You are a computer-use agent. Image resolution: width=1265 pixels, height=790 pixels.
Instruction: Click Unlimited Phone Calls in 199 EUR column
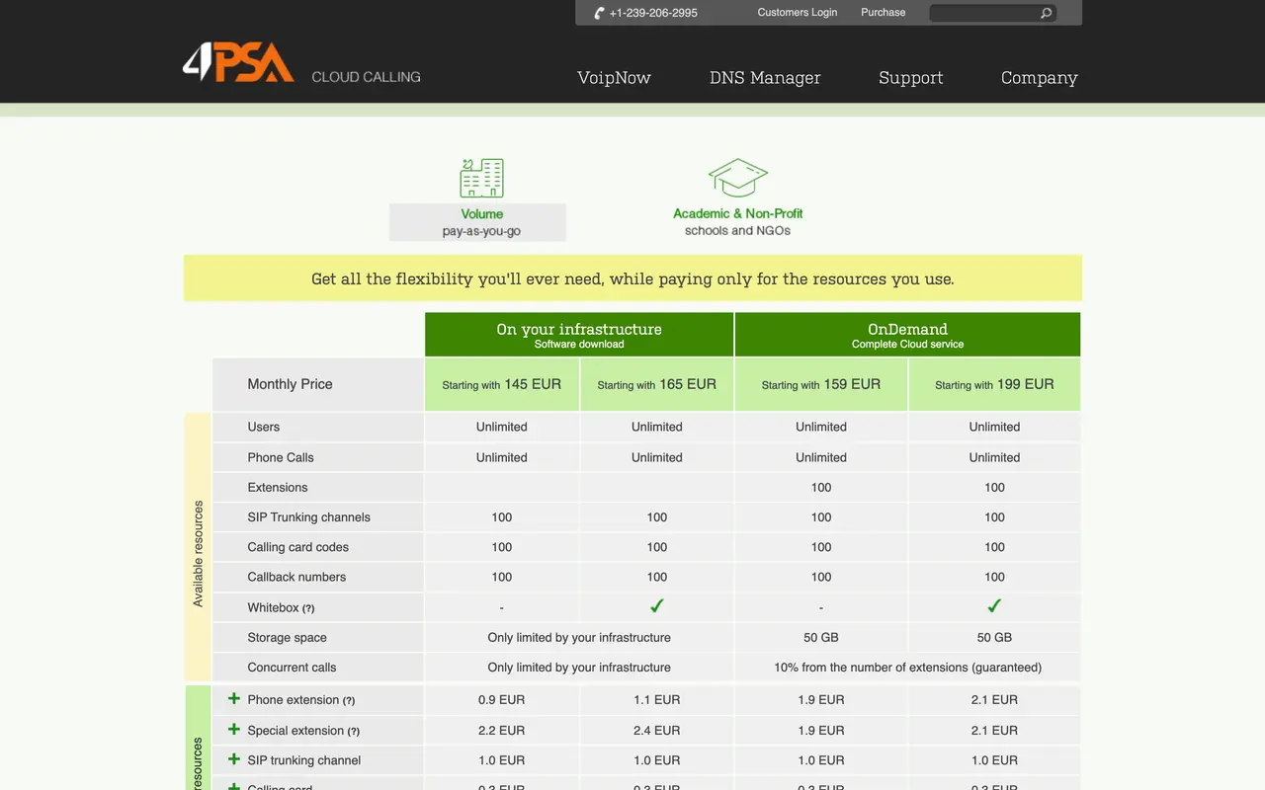[x=994, y=457]
